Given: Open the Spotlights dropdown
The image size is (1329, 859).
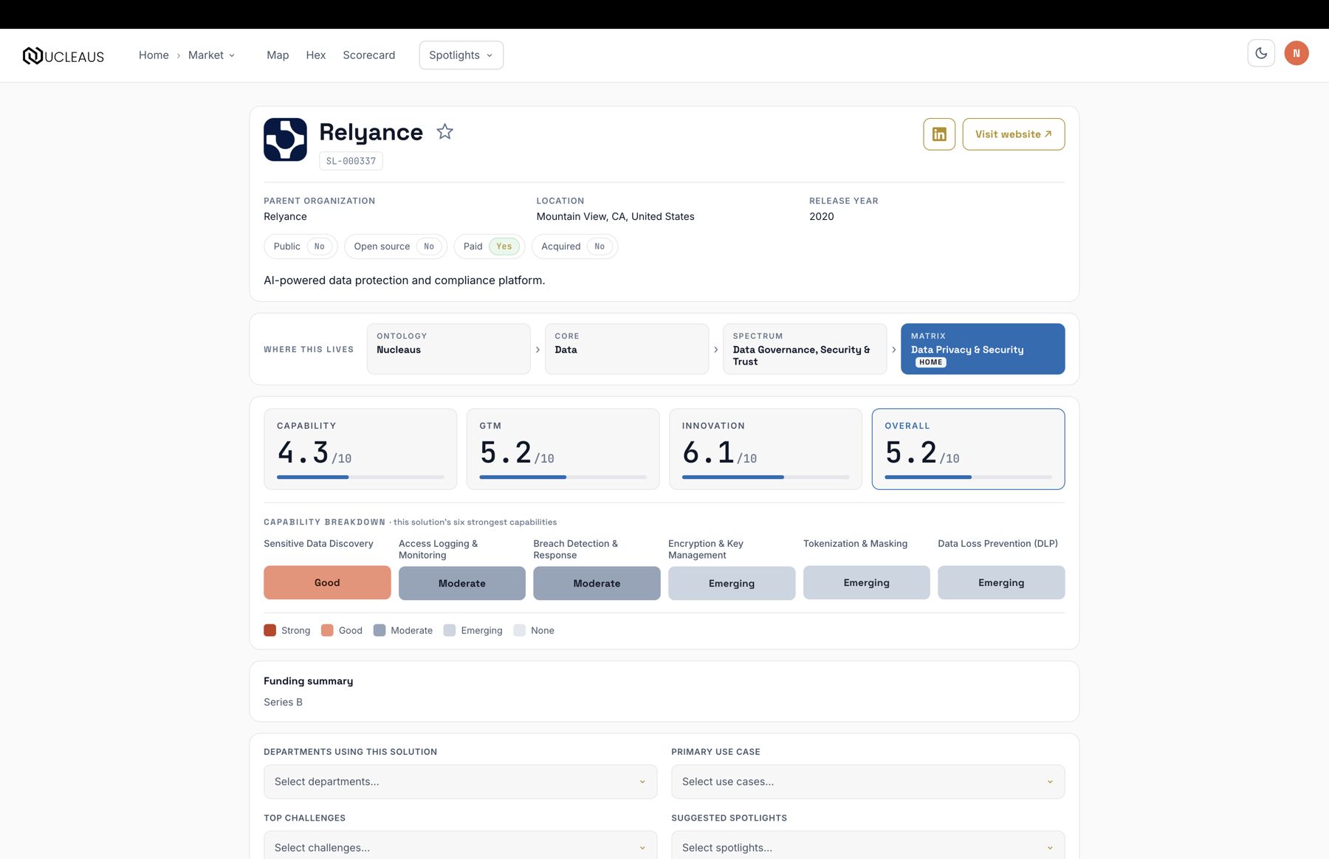Looking at the screenshot, I should coord(461,55).
